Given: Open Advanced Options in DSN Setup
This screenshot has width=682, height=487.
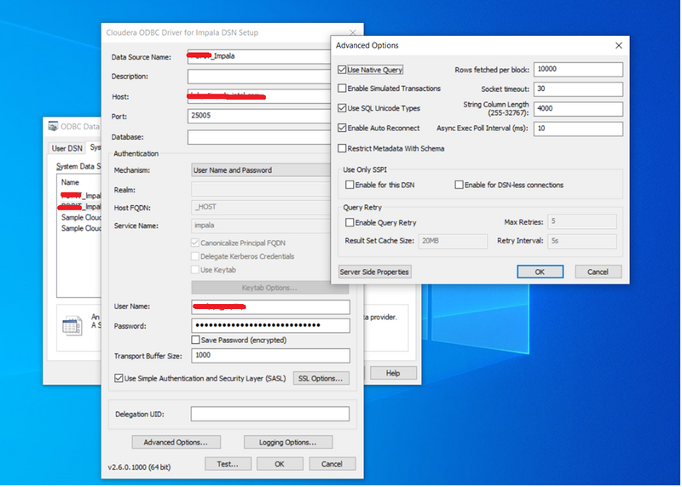Looking at the screenshot, I should pos(176,442).
